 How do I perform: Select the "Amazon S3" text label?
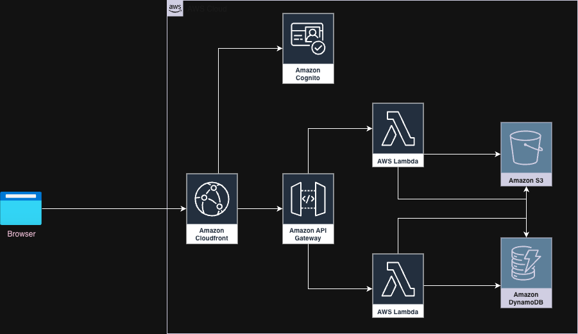coord(526,181)
